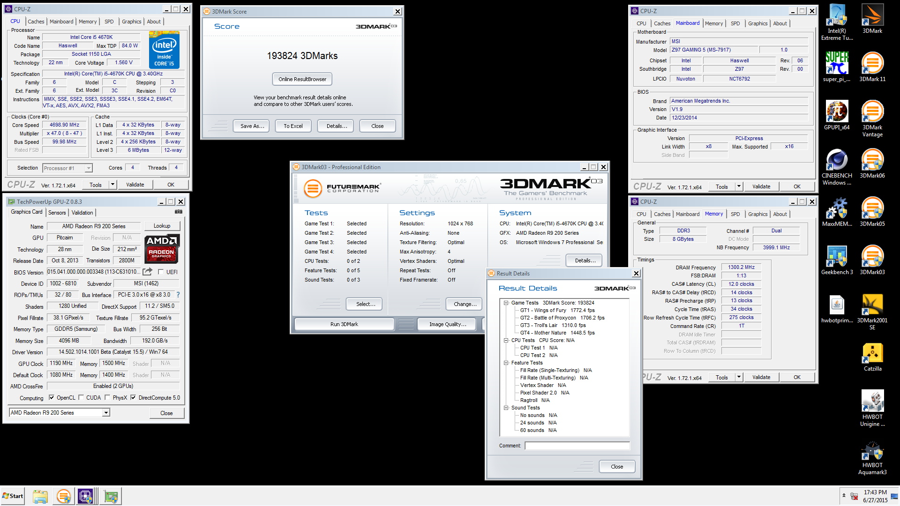This screenshot has height=506, width=900.
Task: Open Tools dropdown arrow in Mainboard CPU-Z window
Action: pyautogui.click(x=739, y=186)
